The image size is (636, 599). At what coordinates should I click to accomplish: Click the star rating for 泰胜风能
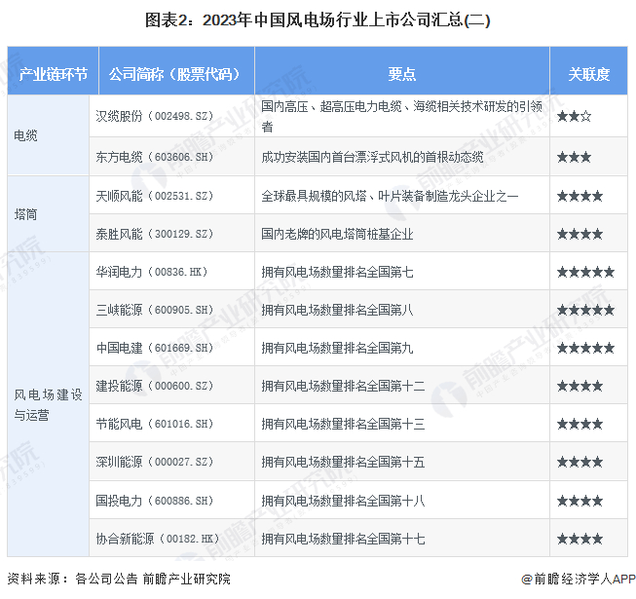coord(580,234)
